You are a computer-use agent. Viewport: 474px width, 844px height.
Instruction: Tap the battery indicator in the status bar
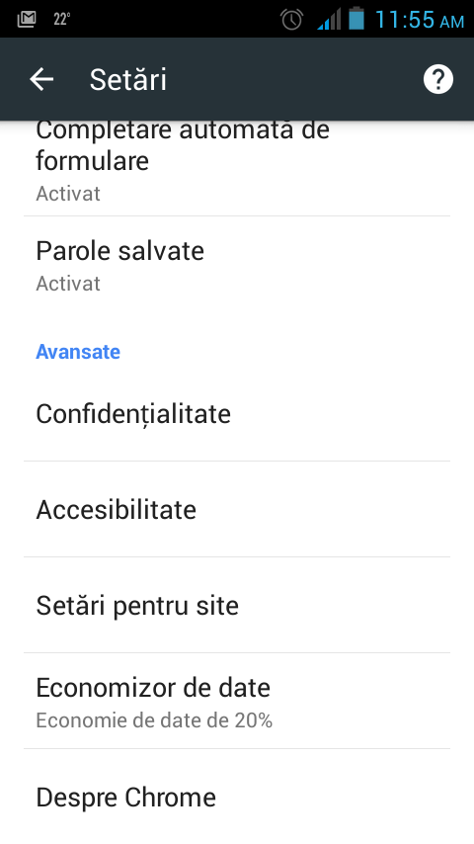356,19
